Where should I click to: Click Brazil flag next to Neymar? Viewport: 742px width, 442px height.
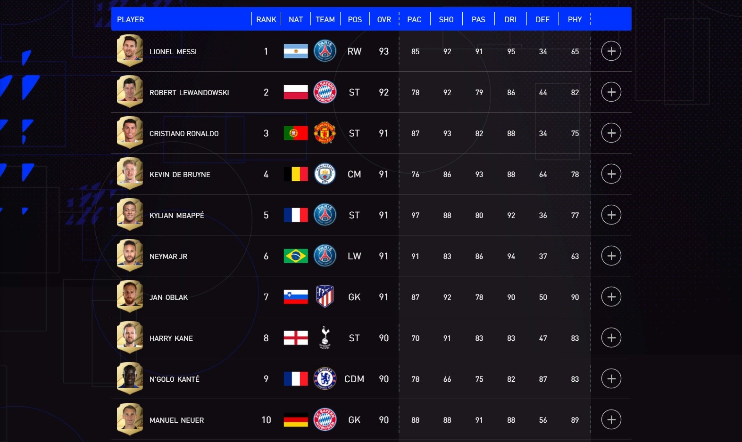pyautogui.click(x=296, y=256)
